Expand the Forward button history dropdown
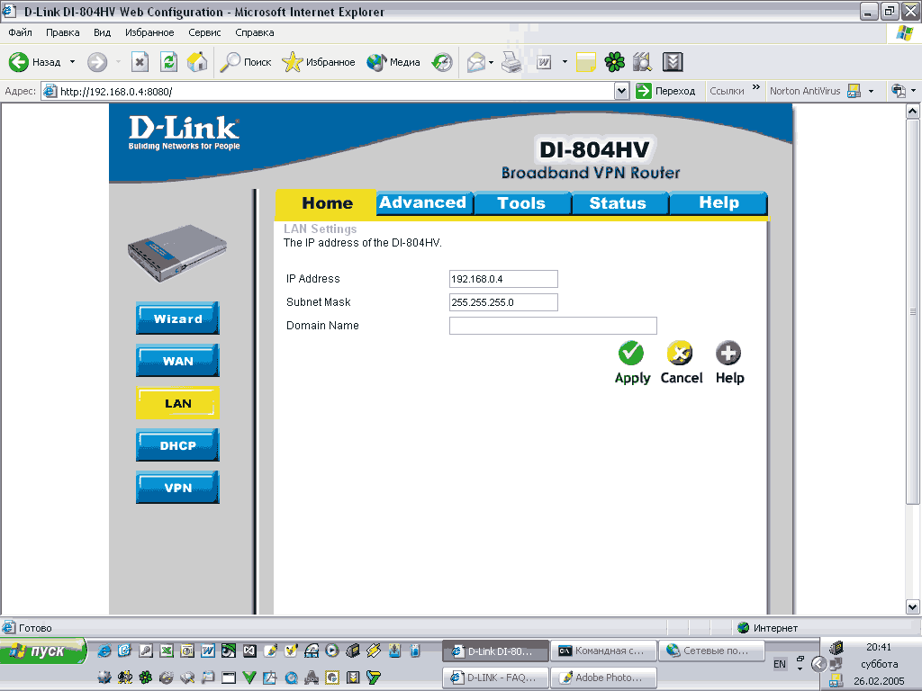This screenshot has width=922, height=691. [x=118, y=62]
